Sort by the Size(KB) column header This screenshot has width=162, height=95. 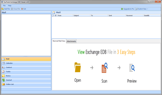click(152, 15)
